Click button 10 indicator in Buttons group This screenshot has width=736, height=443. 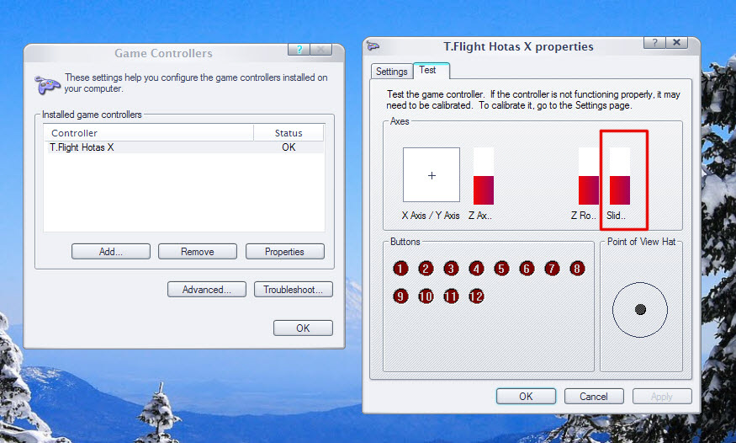click(426, 296)
